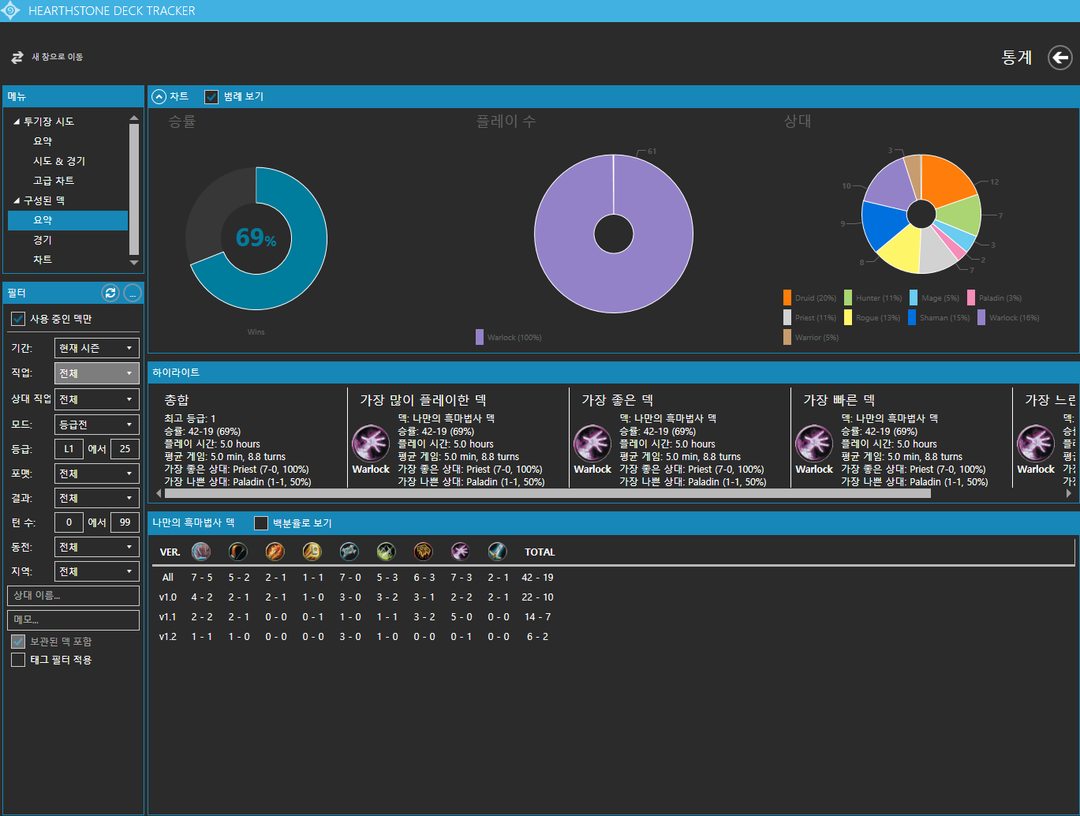Click the Warrior class icon in the table header

(498, 552)
